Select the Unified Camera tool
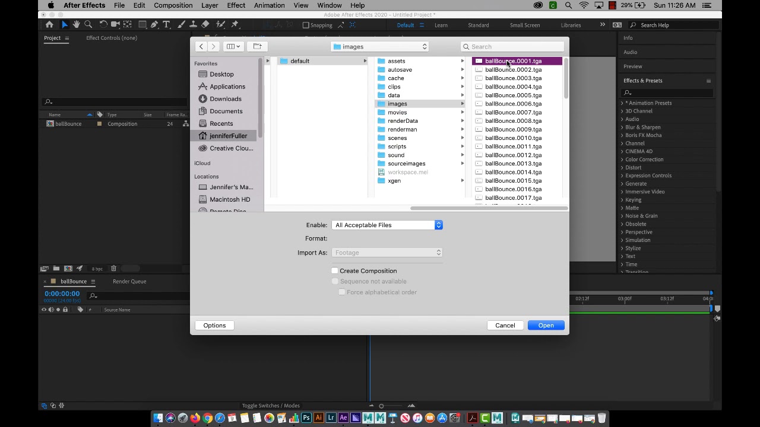 [115, 25]
